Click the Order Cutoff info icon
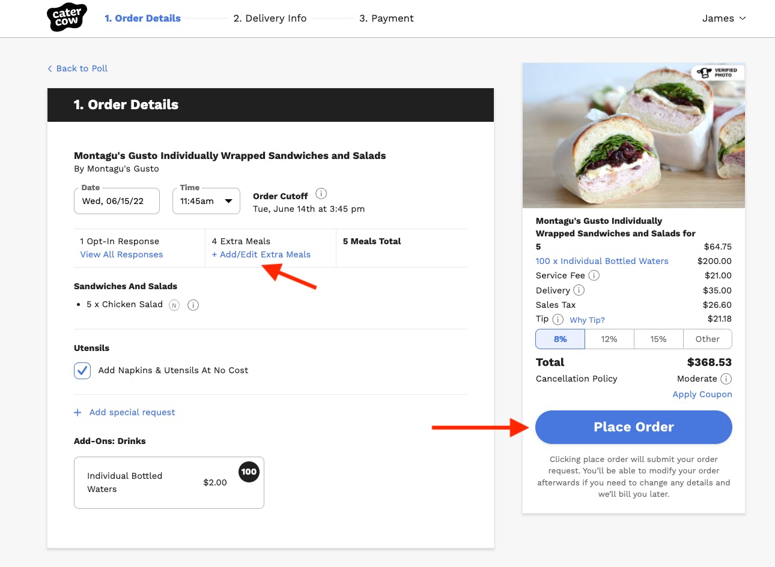 [x=321, y=193]
